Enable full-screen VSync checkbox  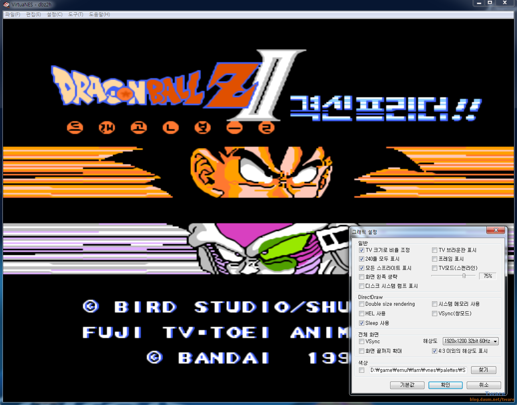[x=361, y=342]
